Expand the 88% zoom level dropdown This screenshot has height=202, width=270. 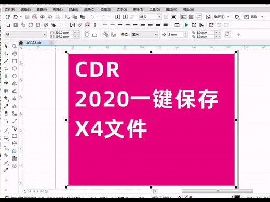click(x=159, y=17)
